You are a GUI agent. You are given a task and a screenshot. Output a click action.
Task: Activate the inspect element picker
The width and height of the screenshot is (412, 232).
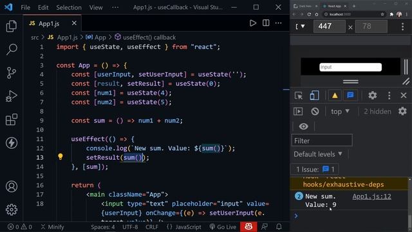click(x=299, y=95)
